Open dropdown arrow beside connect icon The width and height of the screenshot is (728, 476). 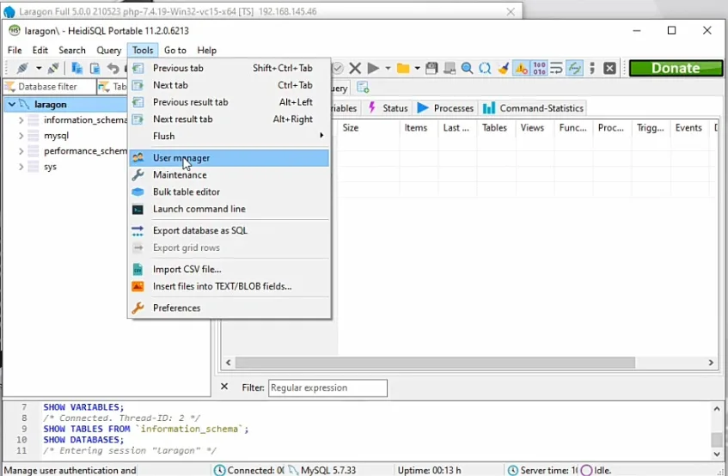click(39, 68)
